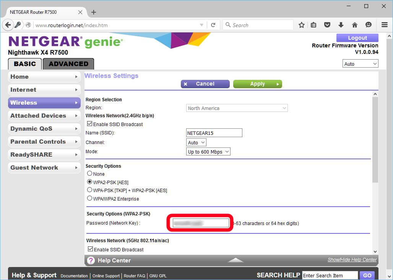Click the Name (SSID) text field
The height and width of the screenshot is (280, 393).
[214, 133]
